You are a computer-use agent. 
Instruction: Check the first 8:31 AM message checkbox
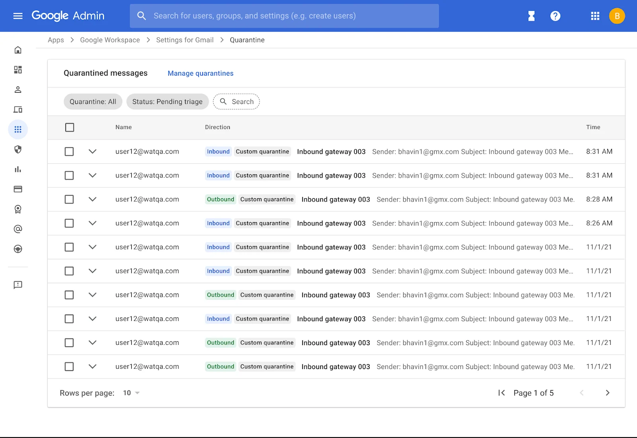[x=69, y=152]
